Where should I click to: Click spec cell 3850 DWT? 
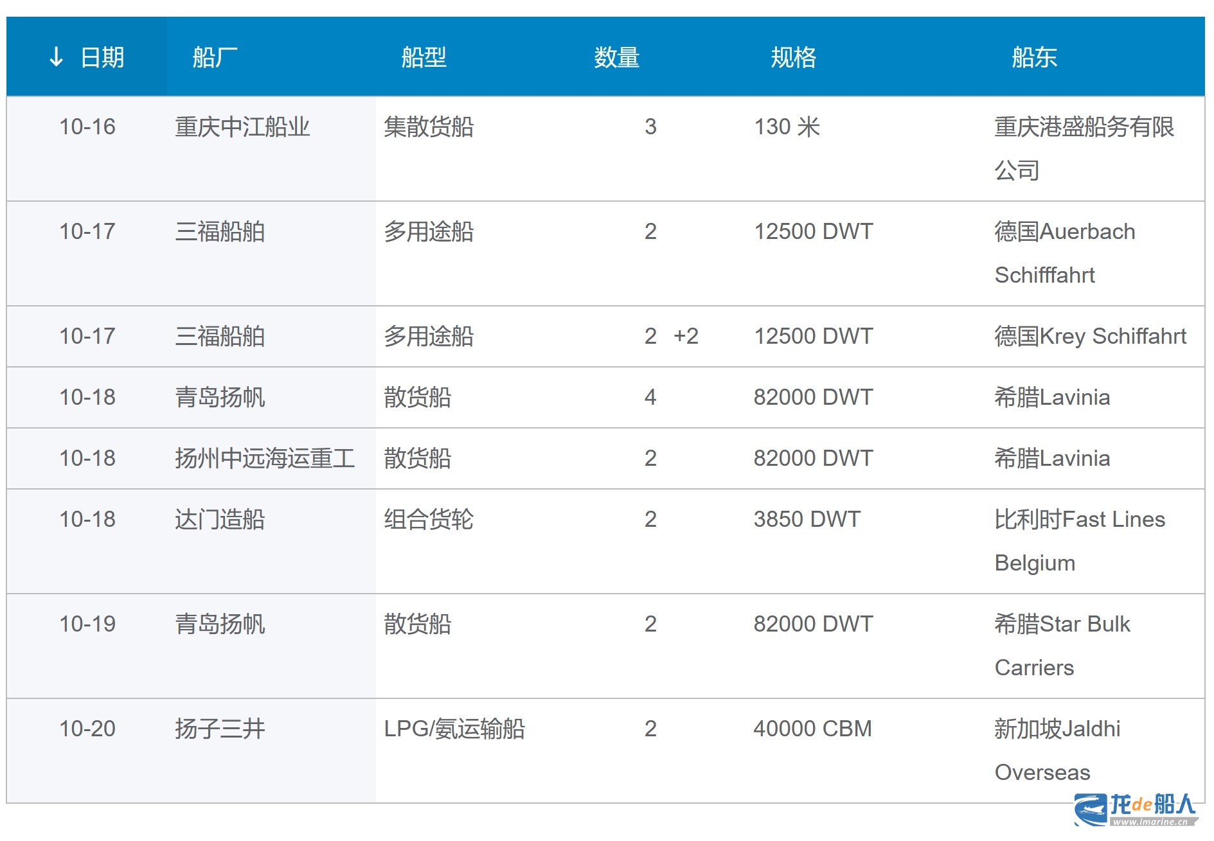click(807, 519)
